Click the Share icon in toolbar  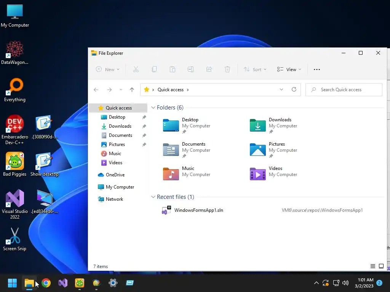tap(209, 69)
